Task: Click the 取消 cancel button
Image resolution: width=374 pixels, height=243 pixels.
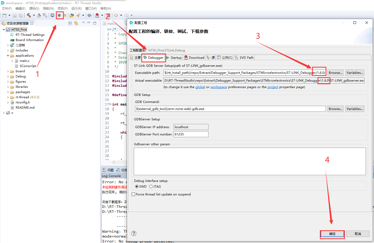Action: [x=358, y=234]
